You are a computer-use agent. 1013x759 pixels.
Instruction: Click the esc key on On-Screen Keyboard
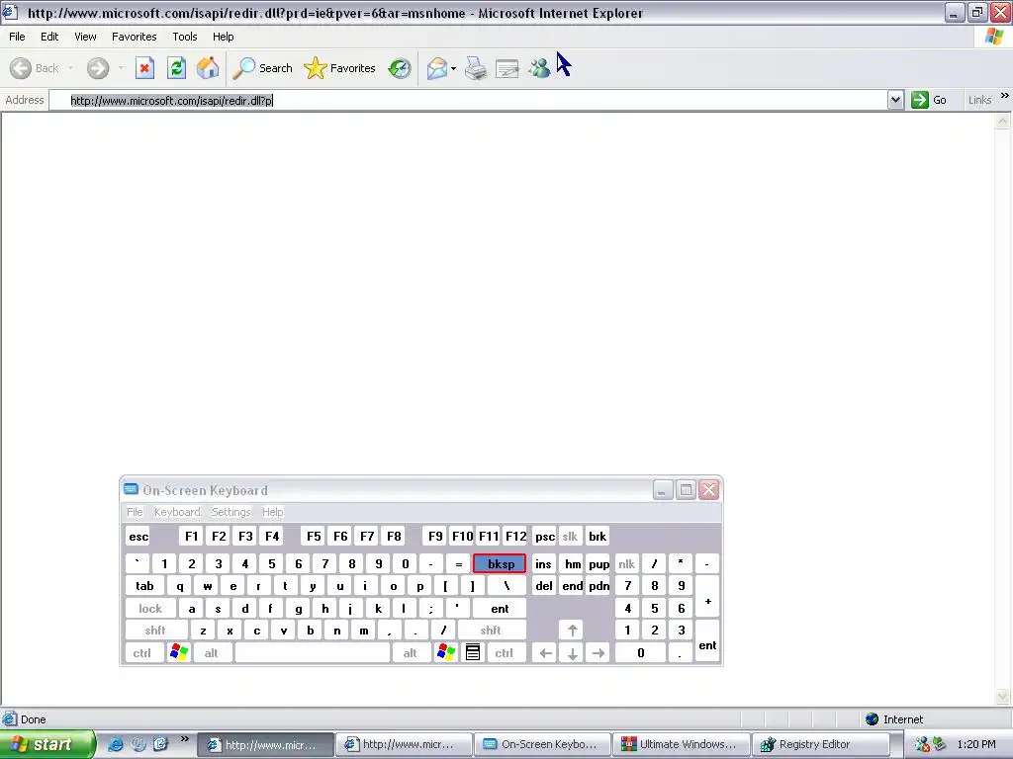tap(138, 537)
